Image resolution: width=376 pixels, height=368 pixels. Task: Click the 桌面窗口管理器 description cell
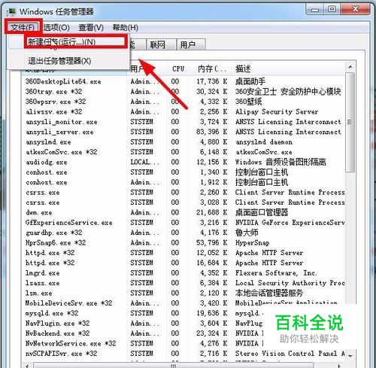tap(262, 212)
